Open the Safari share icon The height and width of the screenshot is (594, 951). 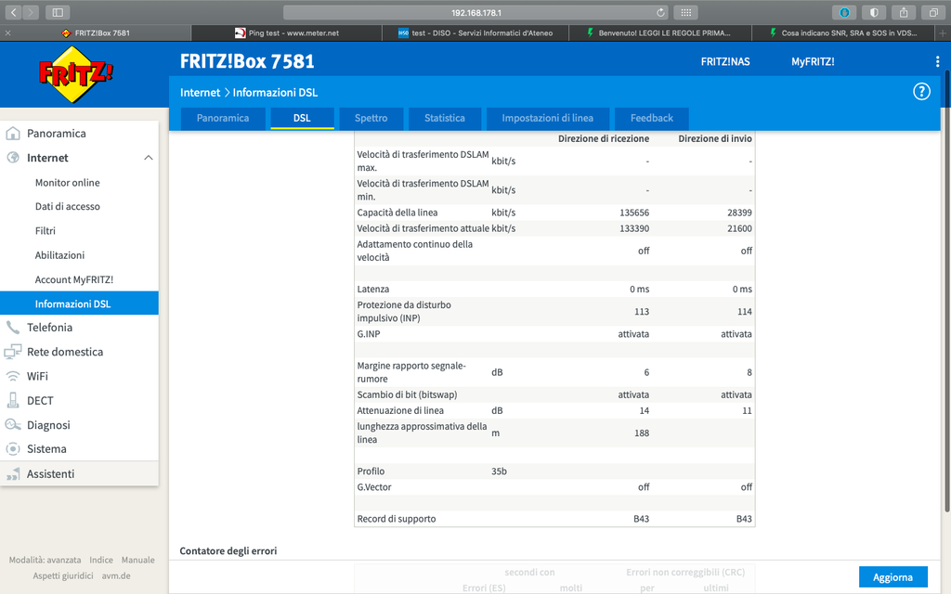coord(904,12)
